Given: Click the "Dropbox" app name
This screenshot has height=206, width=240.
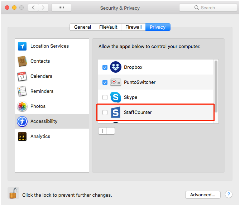Looking at the screenshot, I should (133, 67).
